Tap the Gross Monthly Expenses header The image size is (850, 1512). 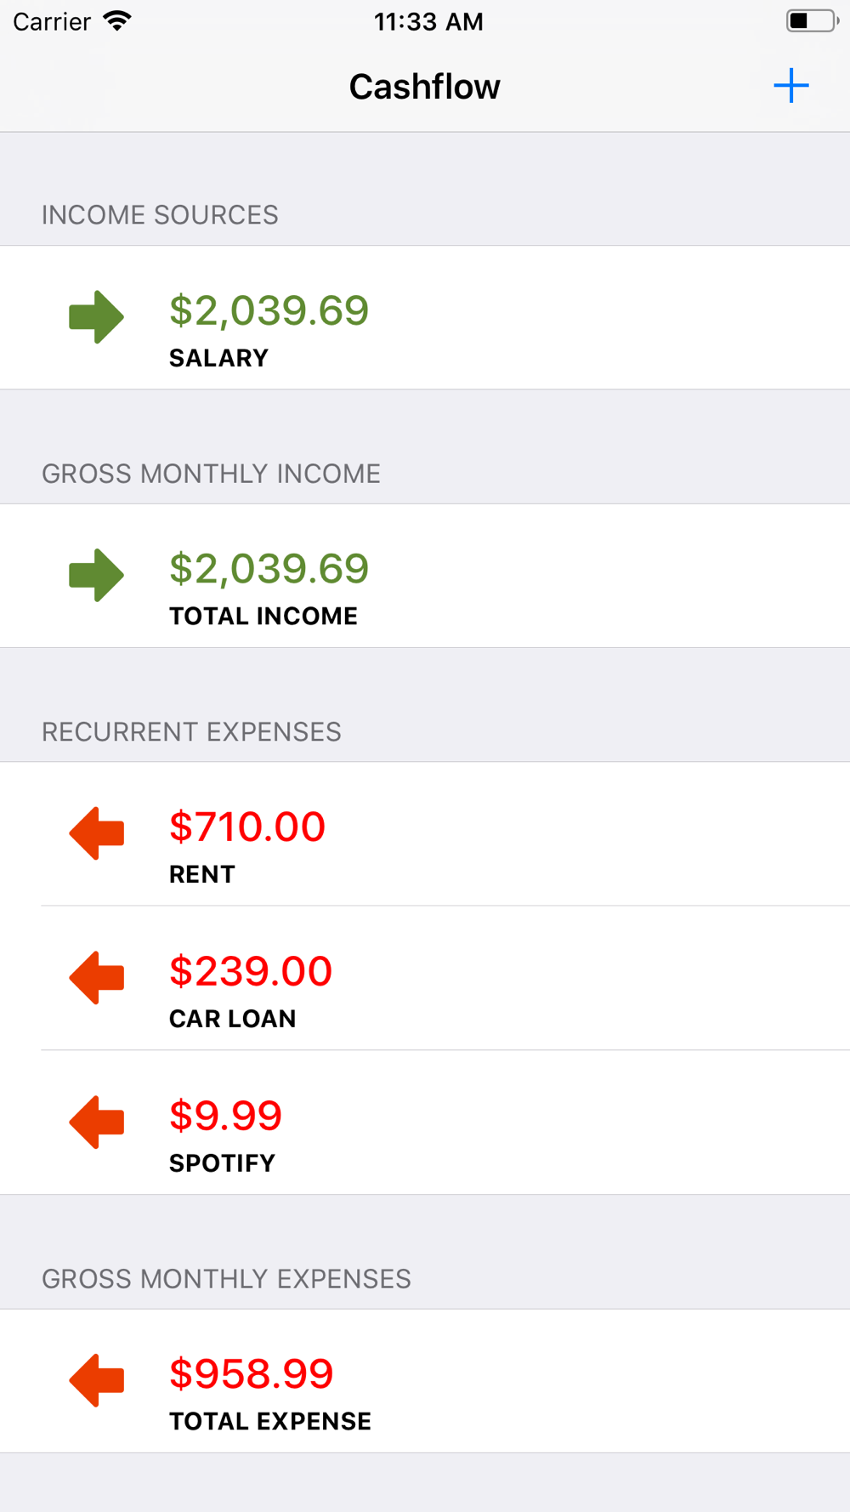(226, 1279)
